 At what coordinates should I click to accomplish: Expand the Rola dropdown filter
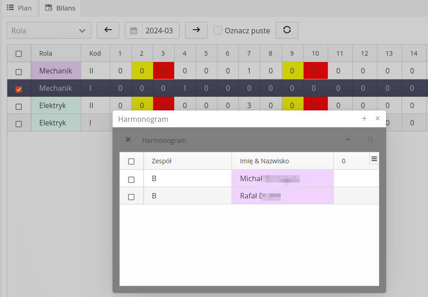click(49, 31)
